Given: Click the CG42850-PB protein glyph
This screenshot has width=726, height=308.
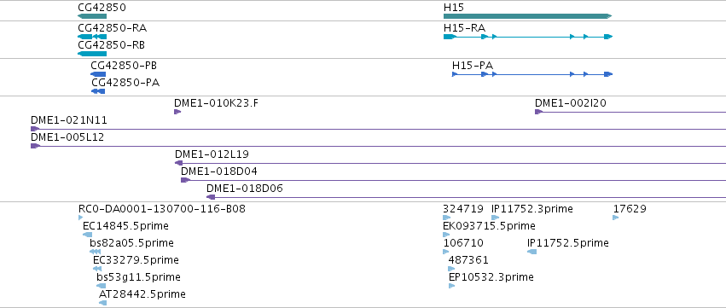Looking at the screenshot, I should pyautogui.click(x=98, y=74).
